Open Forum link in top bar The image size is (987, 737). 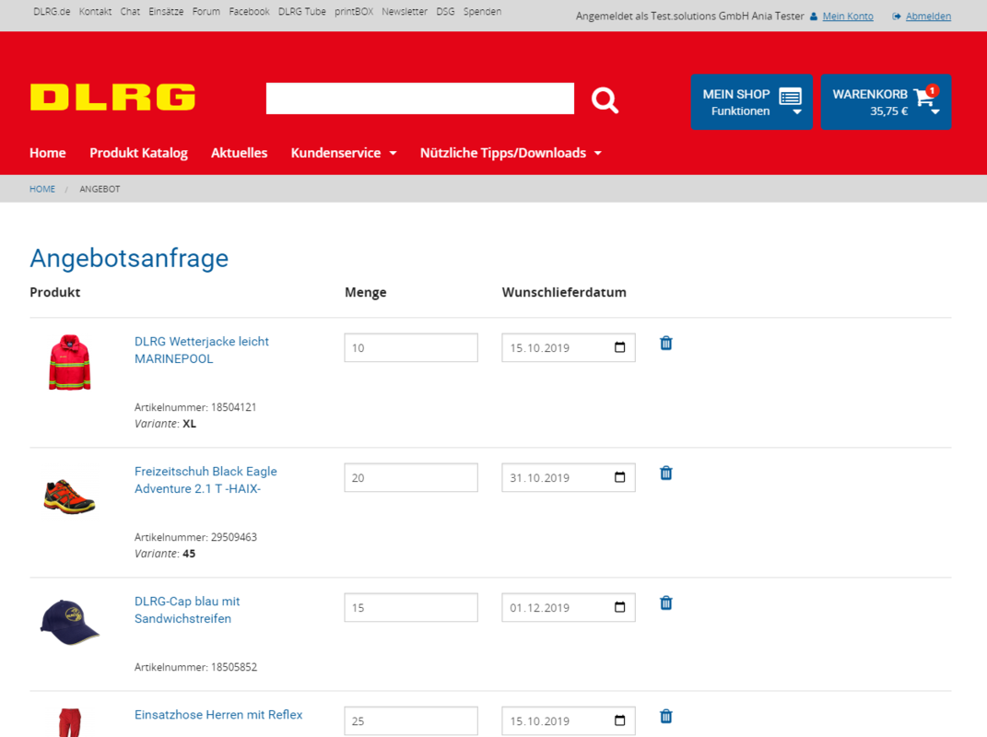pos(206,11)
